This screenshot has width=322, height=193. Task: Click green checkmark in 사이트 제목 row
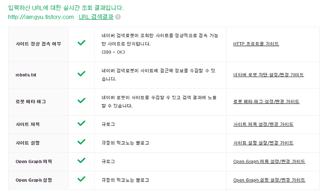tap(81, 123)
